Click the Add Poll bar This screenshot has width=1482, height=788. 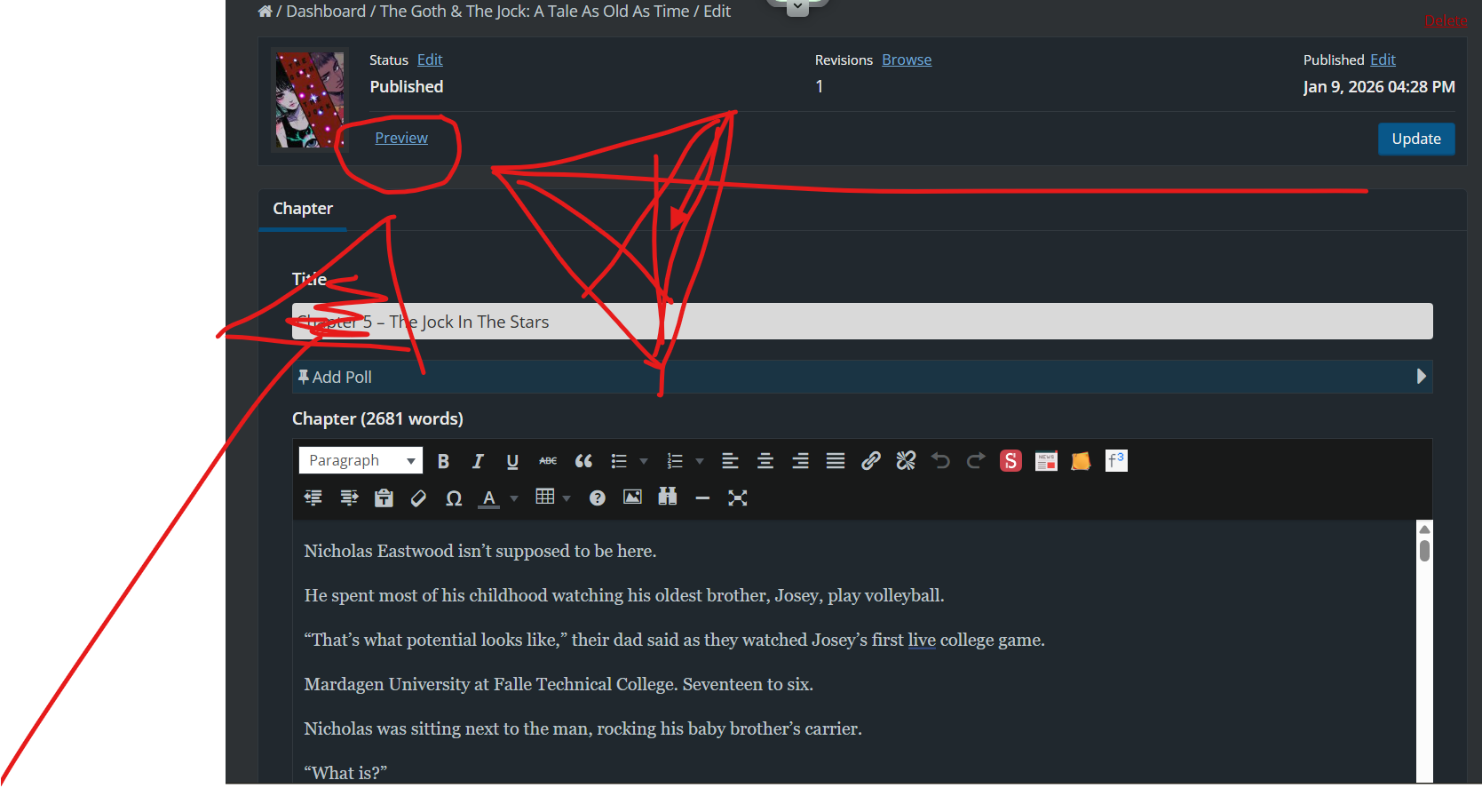862,377
